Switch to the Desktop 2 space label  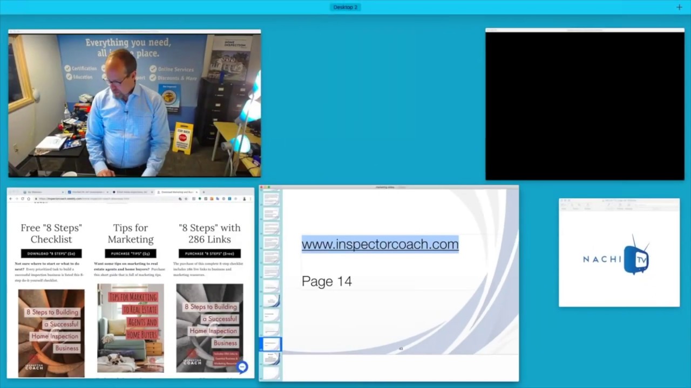click(x=345, y=7)
